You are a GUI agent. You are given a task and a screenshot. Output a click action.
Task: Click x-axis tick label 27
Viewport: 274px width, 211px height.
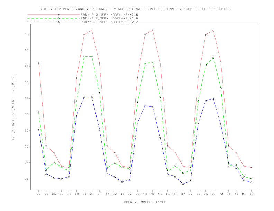click(x=107, y=194)
